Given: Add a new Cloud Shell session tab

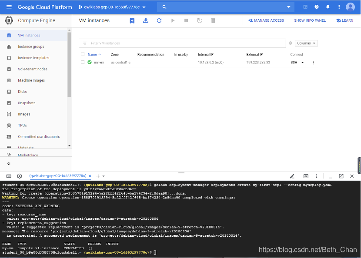Looking at the screenshot, I should click(98, 176).
